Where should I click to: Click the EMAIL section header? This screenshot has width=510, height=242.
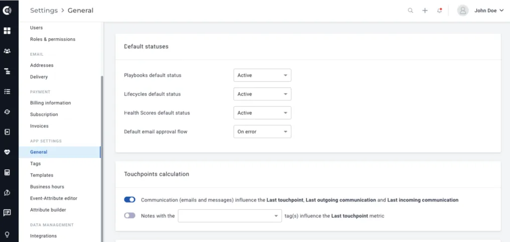pyautogui.click(x=37, y=54)
